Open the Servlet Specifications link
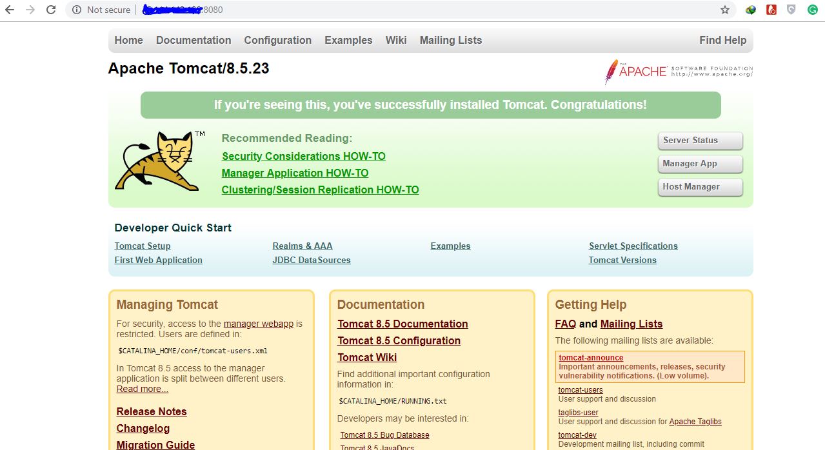The width and height of the screenshot is (825, 450). [x=633, y=246]
